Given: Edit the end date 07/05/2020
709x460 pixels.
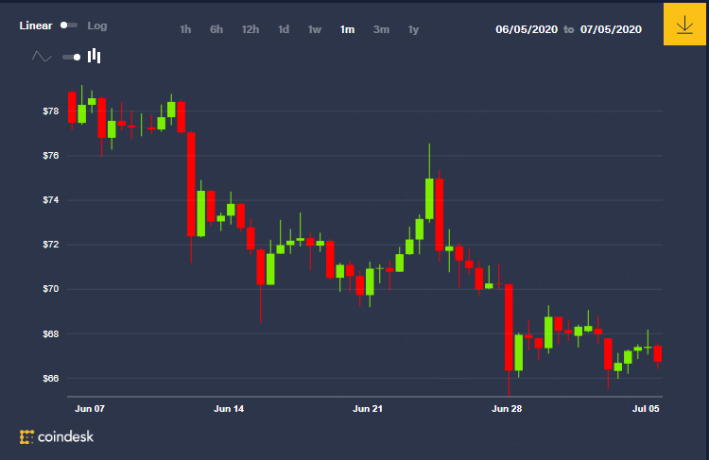Looking at the screenshot, I should [611, 29].
